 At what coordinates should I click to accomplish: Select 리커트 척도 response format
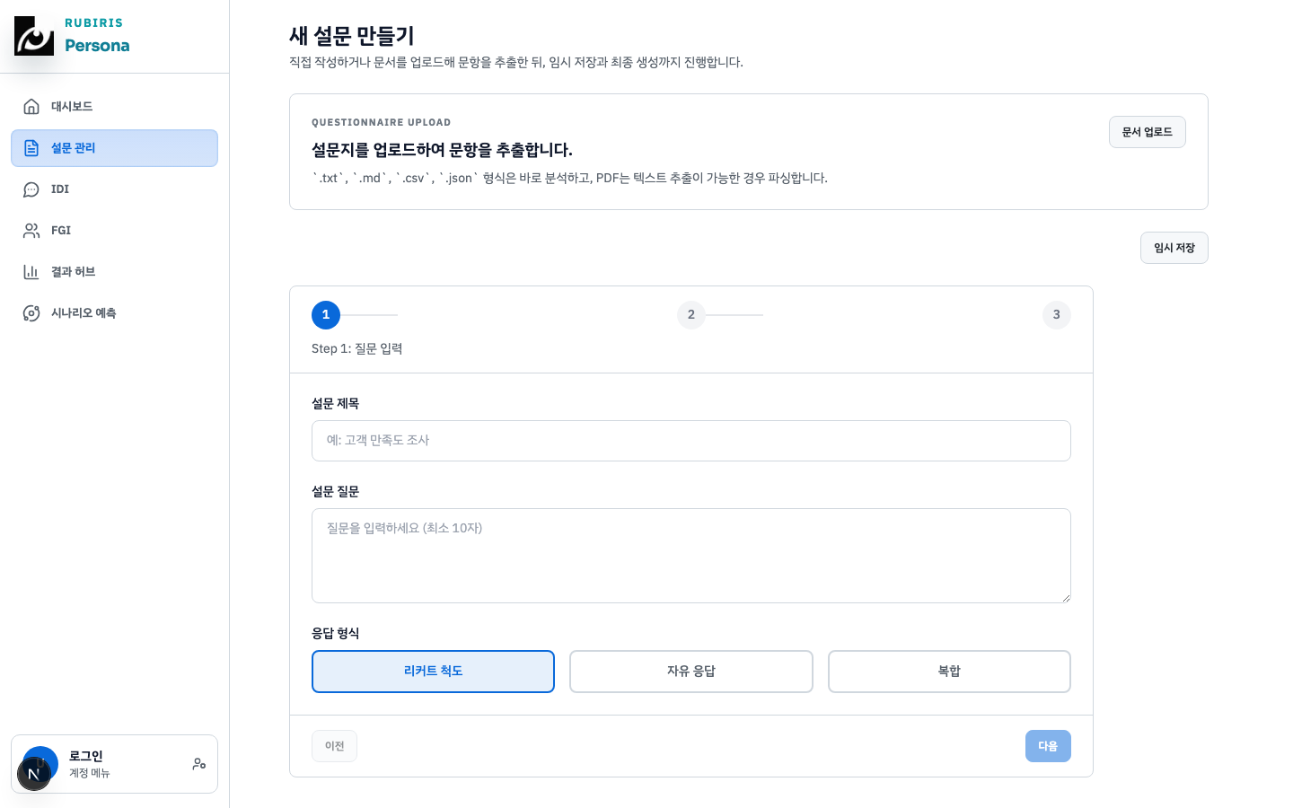pyautogui.click(x=433, y=671)
